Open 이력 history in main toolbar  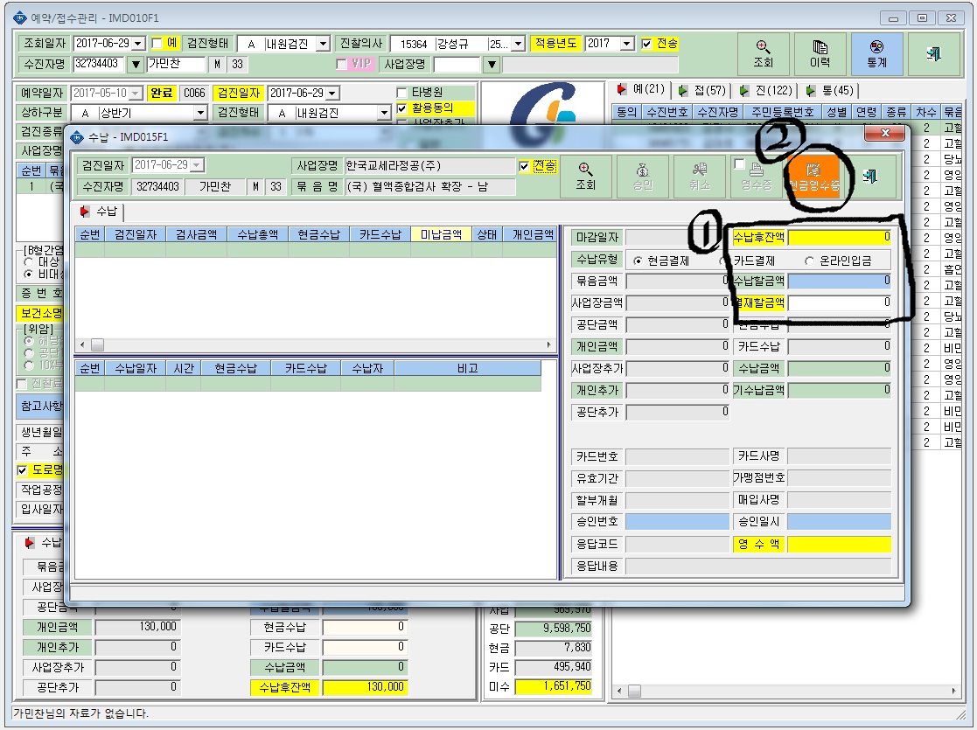pyautogui.click(x=820, y=54)
